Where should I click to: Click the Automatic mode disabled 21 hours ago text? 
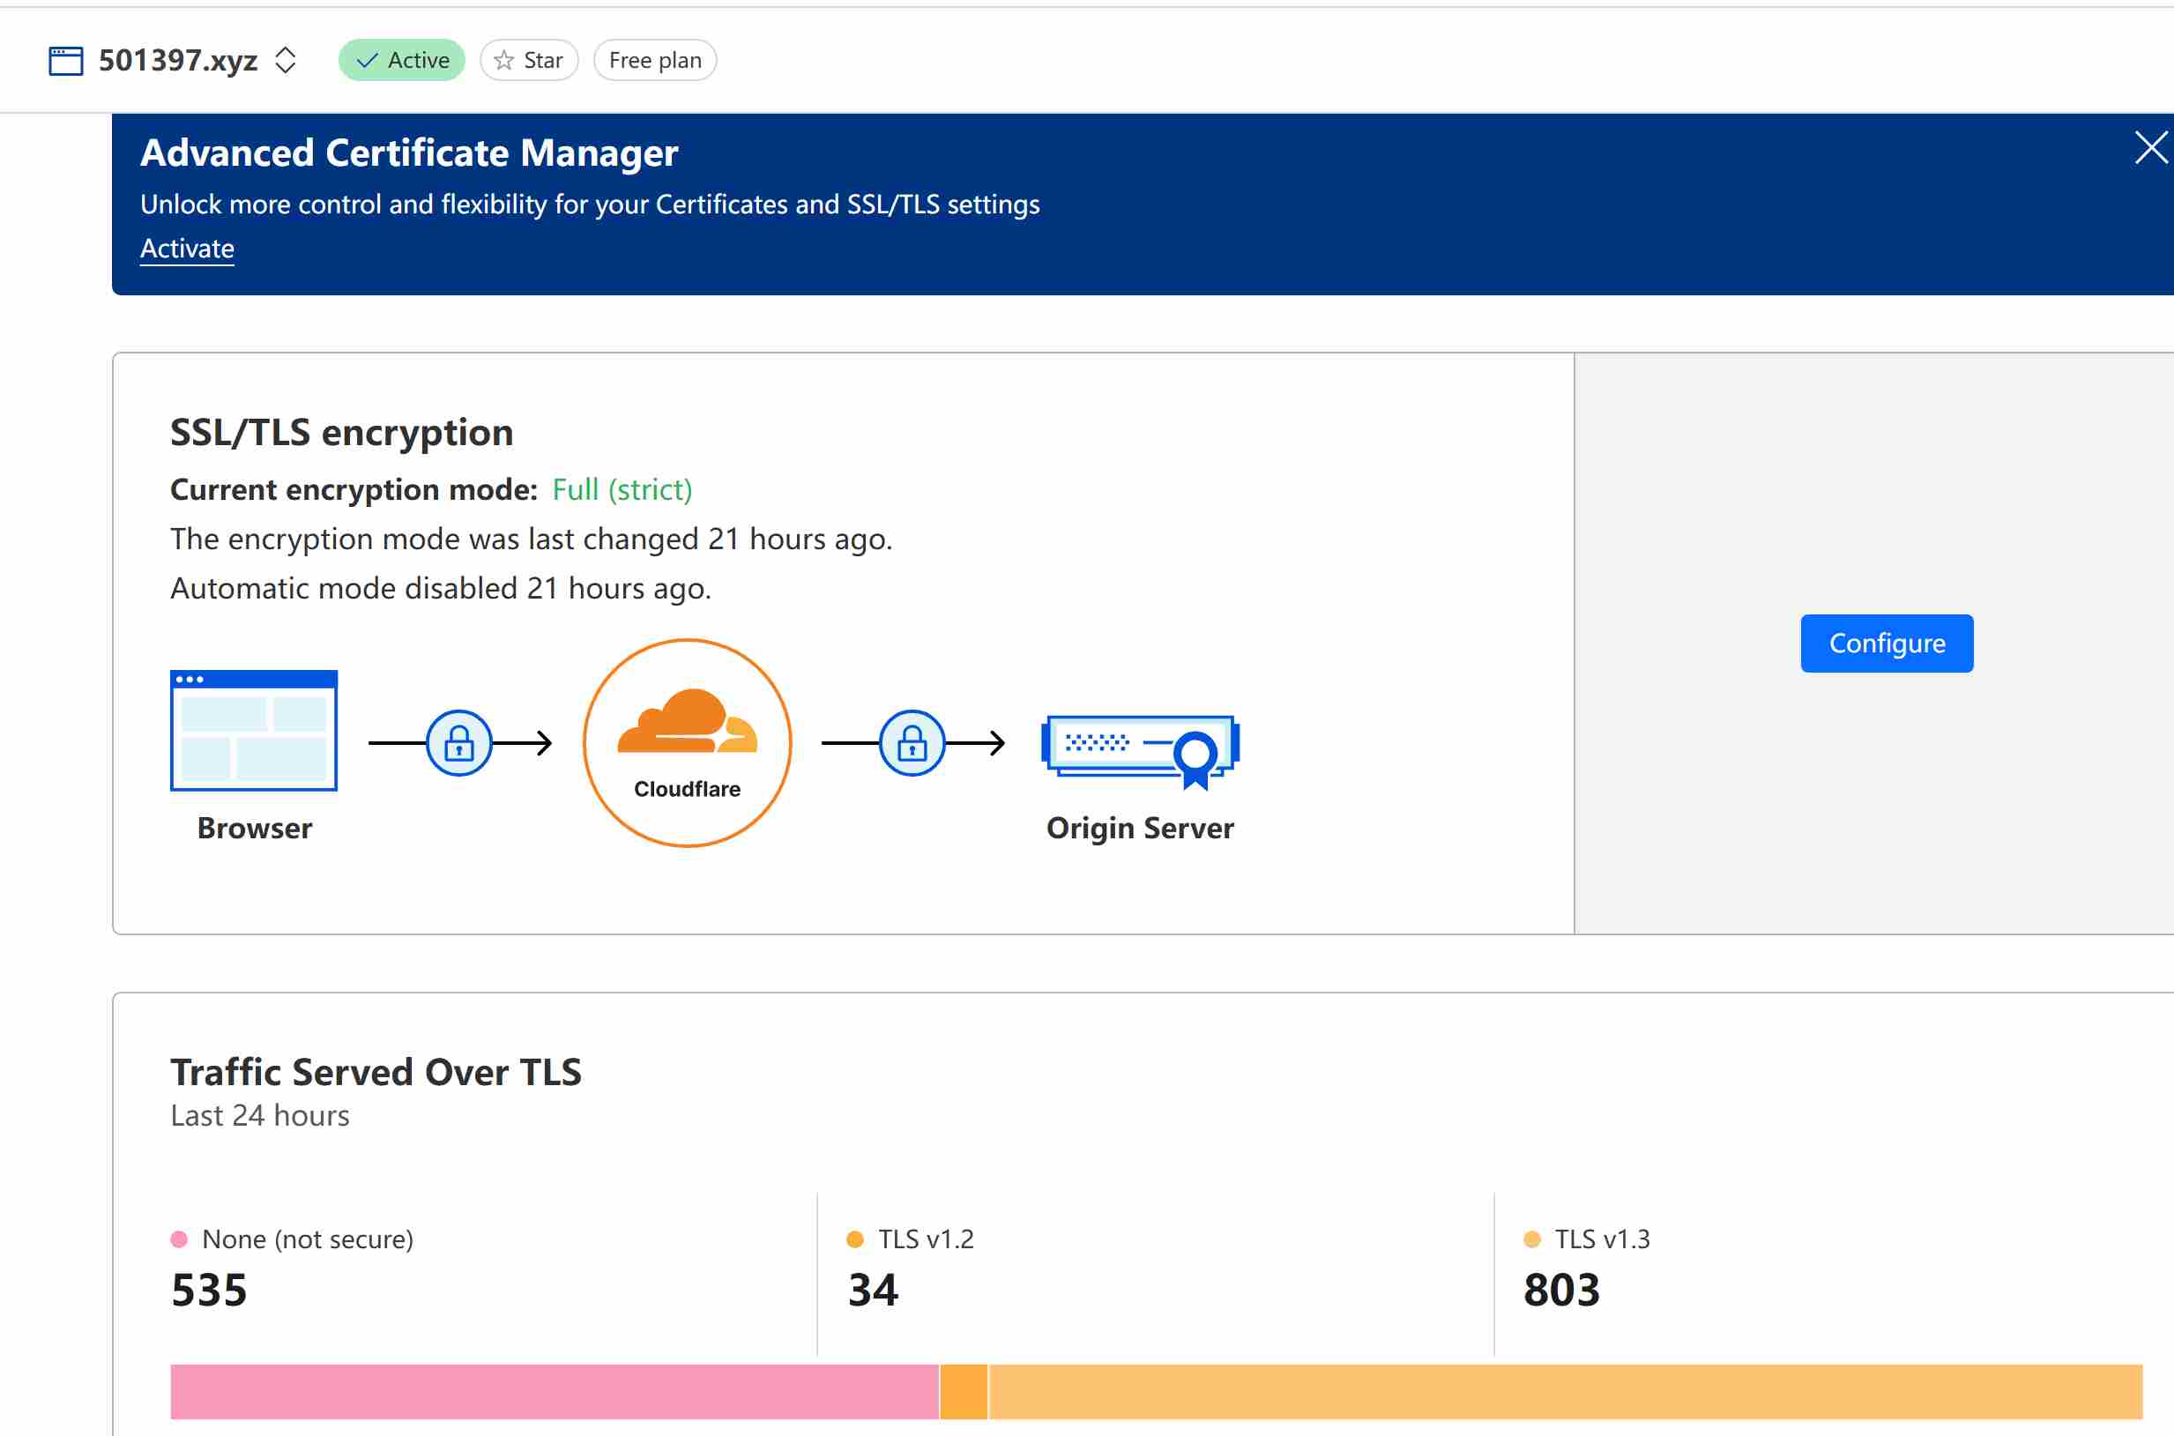point(441,588)
